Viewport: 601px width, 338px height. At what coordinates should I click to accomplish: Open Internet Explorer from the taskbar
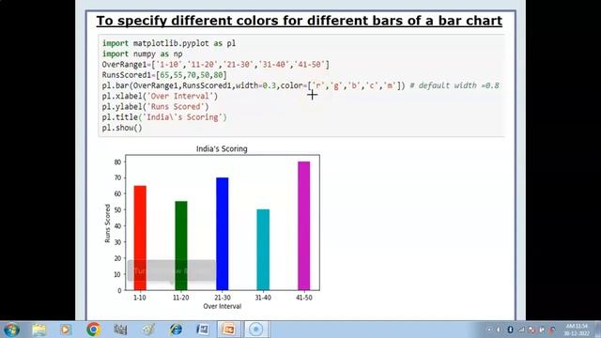[176, 330]
